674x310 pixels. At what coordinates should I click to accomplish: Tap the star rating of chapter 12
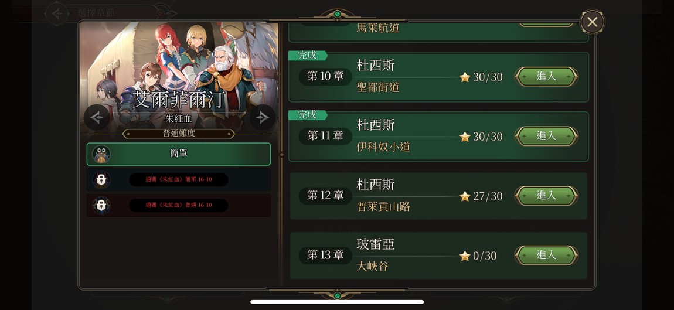point(481,196)
